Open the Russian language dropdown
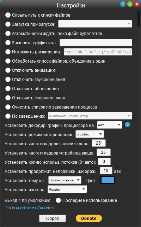141x227 pixels. click(x=67, y=190)
